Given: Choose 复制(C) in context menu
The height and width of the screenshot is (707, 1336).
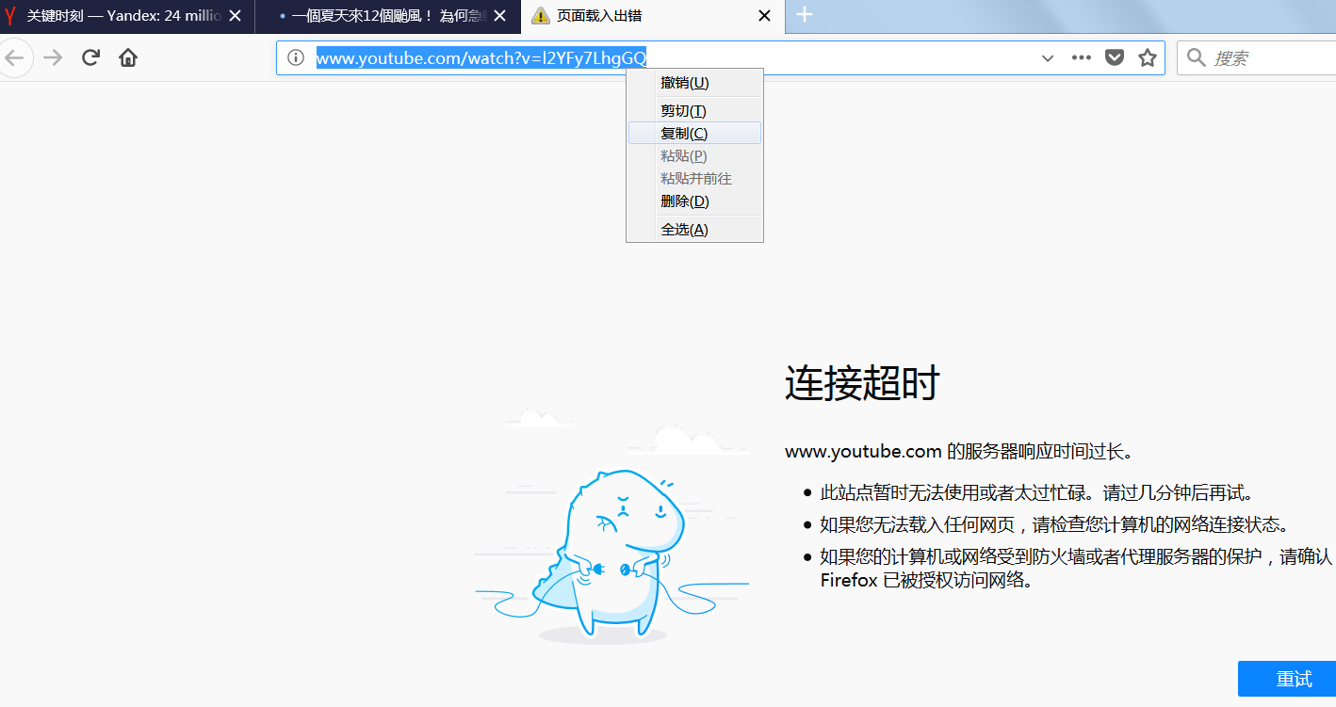Looking at the screenshot, I should point(694,134).
